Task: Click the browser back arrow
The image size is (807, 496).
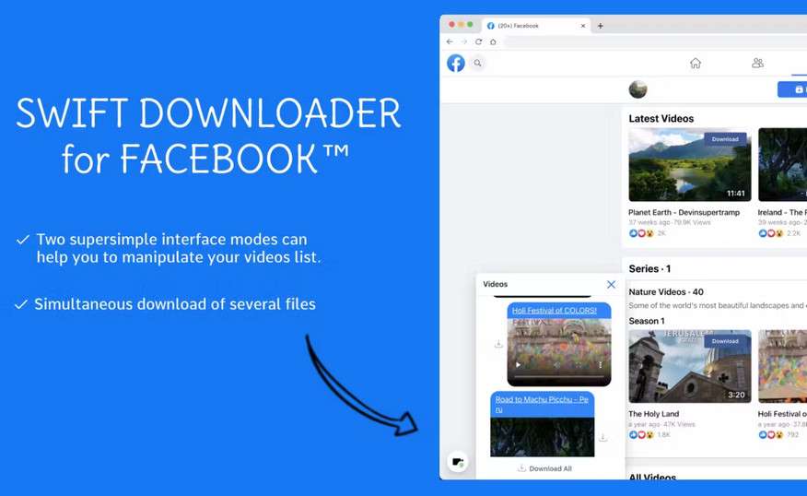Action: pyautogui.click(x=450, y=41)
